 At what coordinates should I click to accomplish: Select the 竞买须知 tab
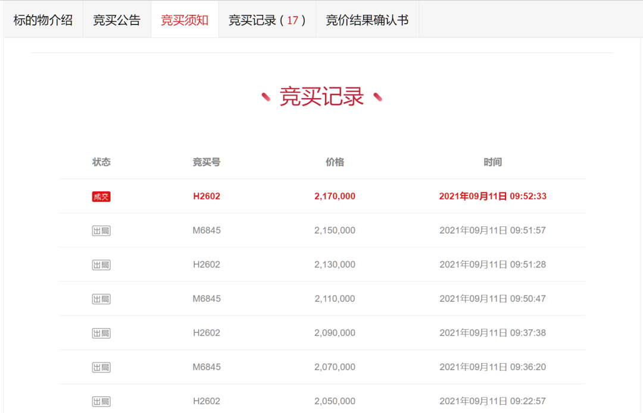[x=185, y=19]
